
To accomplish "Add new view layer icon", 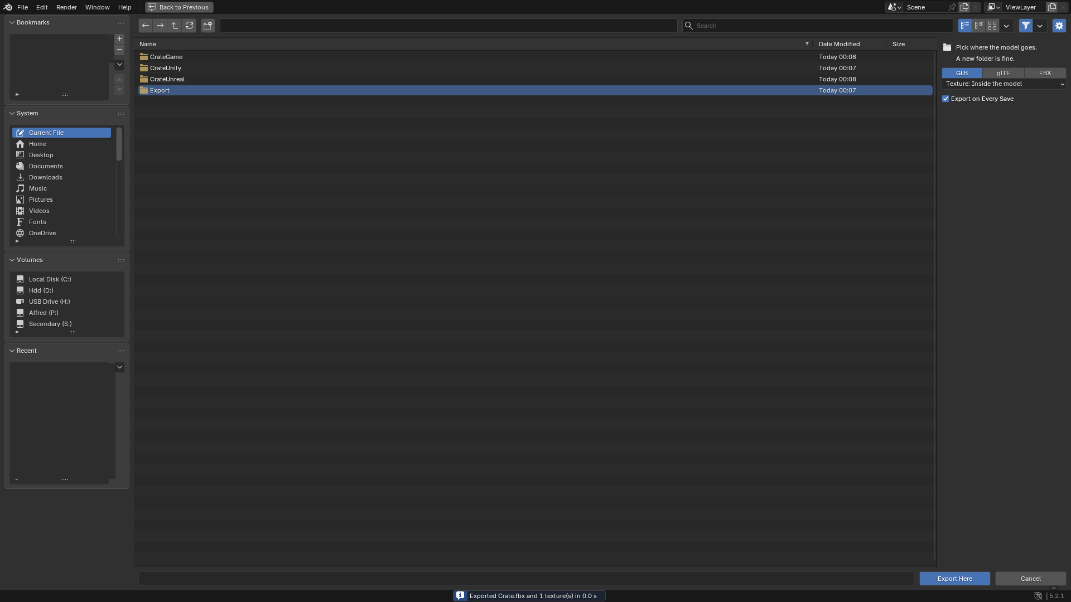I will [1052, 7].
